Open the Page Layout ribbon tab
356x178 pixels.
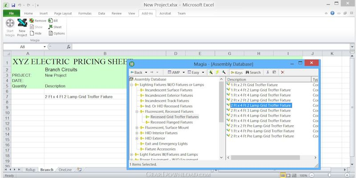point(63,13)
